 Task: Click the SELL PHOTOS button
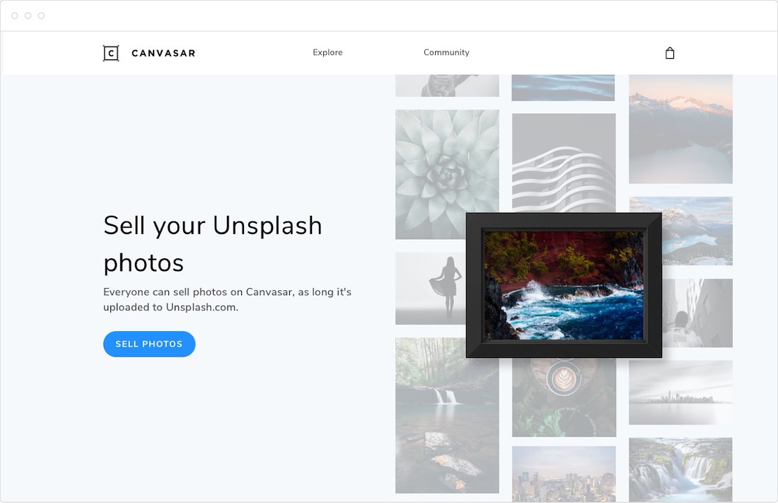point(149,344)
